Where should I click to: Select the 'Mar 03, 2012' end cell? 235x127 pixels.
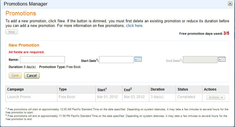pos(136,97)
